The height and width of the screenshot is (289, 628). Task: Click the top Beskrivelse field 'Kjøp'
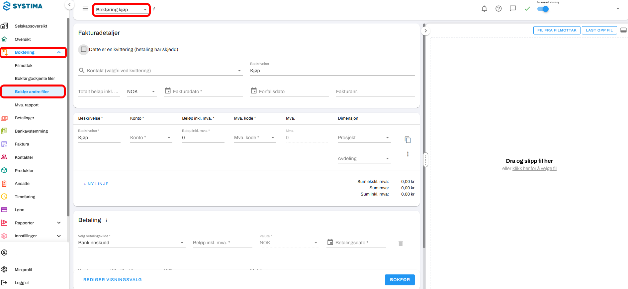pos(332,71)
